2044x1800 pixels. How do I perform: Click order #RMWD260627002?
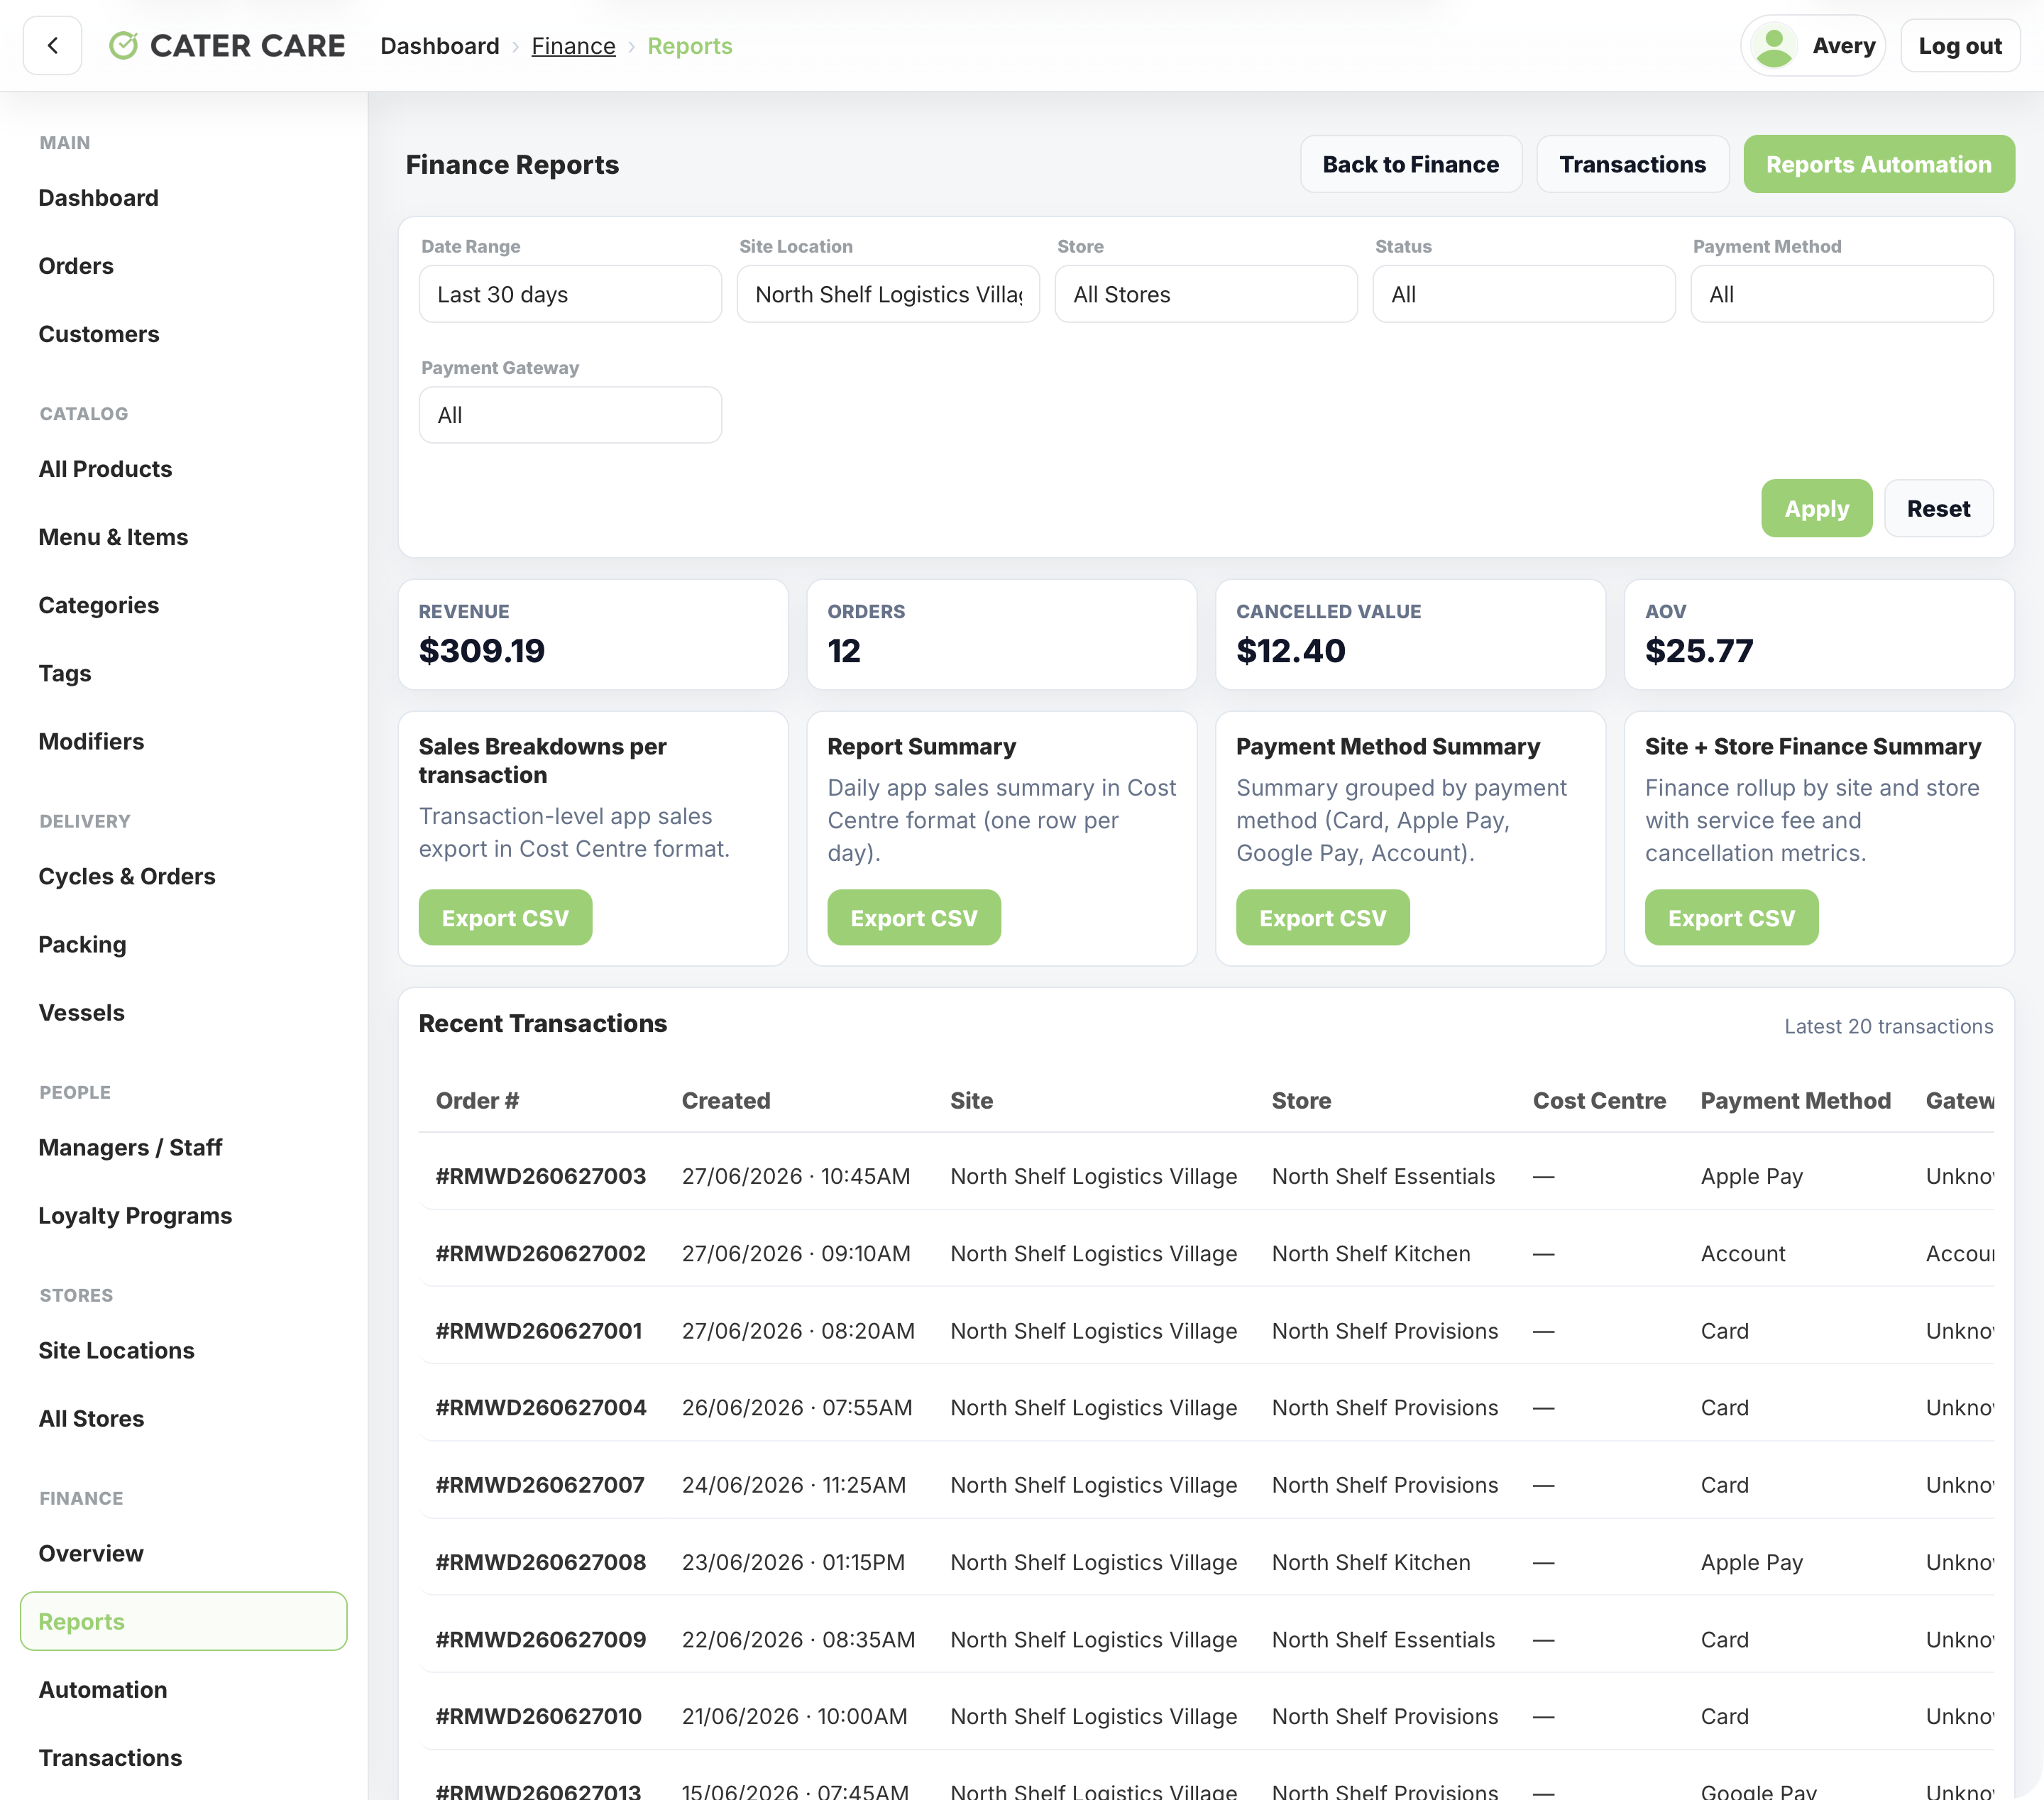pos(541,1253)
